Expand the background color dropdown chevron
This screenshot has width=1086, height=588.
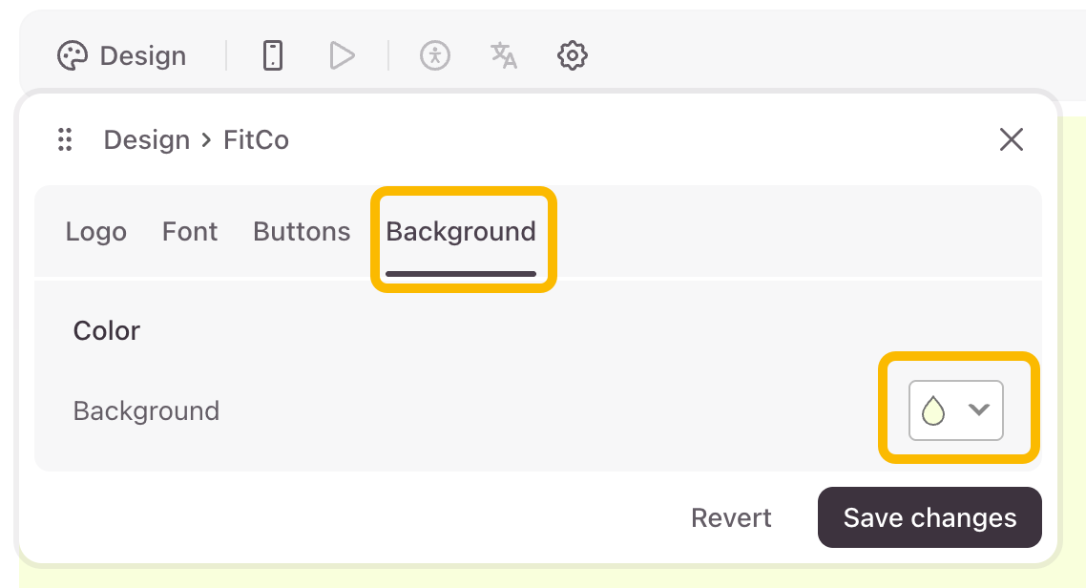(x=979, y=409)
